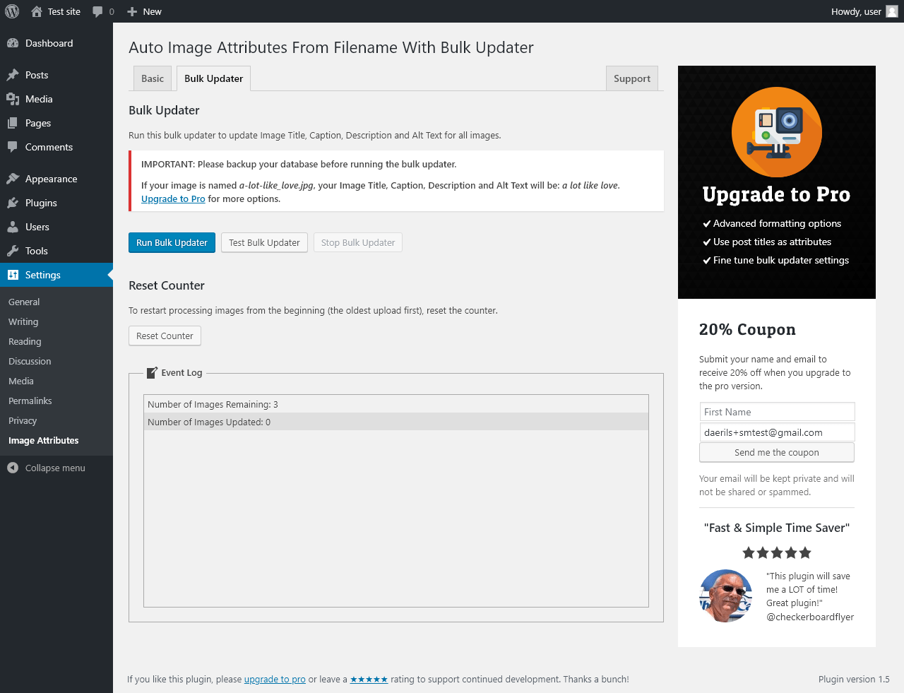Start the Run Bulk Updater button

click(172, 242)
